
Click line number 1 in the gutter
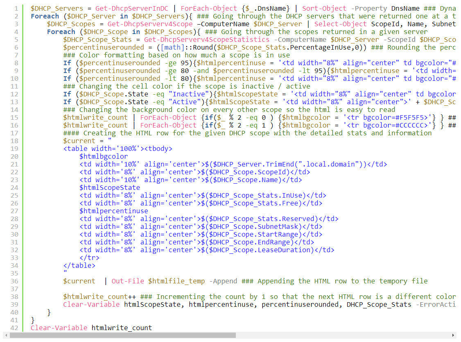pyautogui.click(x=15, y=8)
